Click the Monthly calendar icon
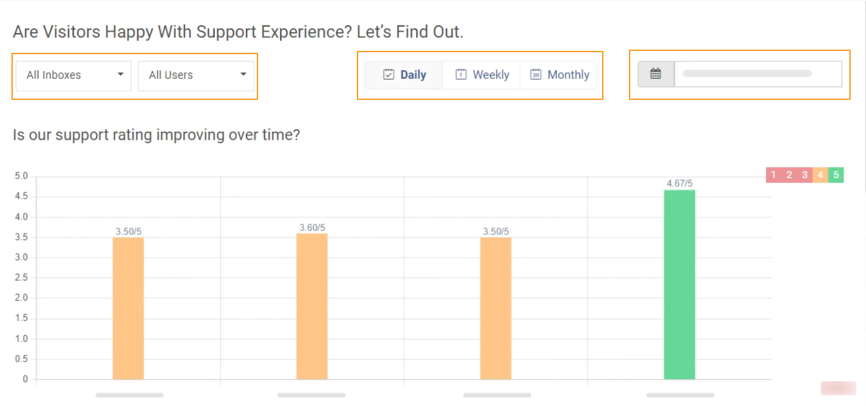Image resolution: width=866 pixels, height=406 pixels. [536, 74]
